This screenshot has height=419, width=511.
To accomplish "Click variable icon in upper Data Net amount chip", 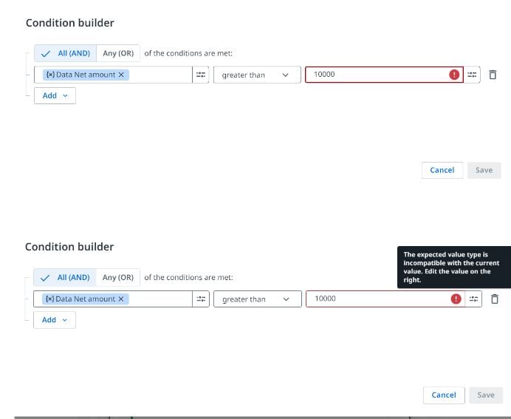I will coord(50,75).
